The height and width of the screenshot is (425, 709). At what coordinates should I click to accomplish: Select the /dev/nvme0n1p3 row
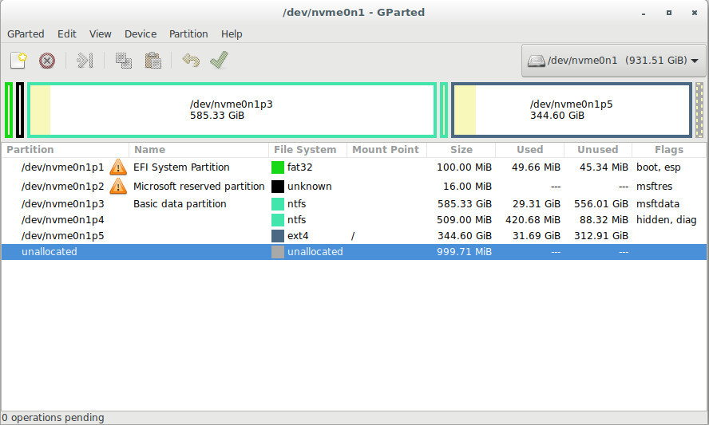tap(354, 203)
